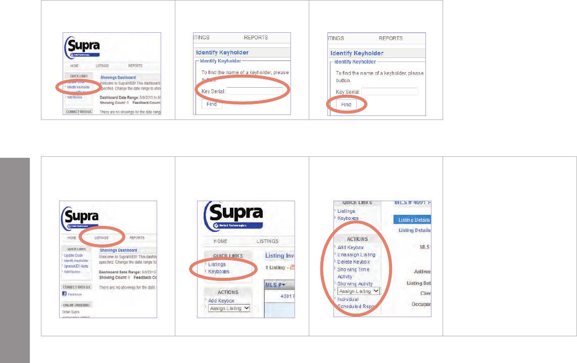Click Keyboxes quick link in Listing Inventory screenshot
This screenshot has height=363, width=577.
(x=219, y=272)
